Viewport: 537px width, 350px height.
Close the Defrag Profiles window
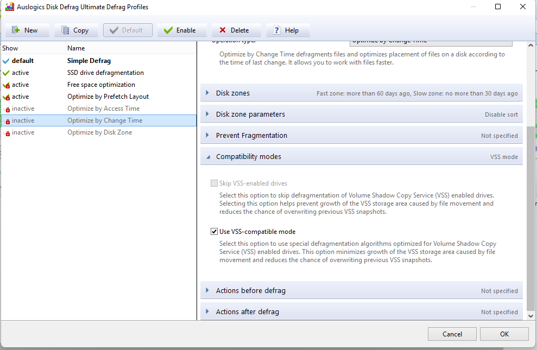(523, 7)
